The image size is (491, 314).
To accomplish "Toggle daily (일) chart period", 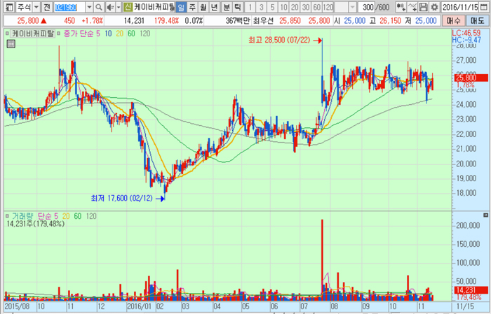I will (180, 6).
